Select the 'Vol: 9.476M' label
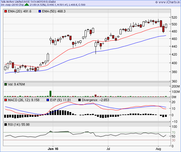The height and width of the screenshot is (152, 181). (16, 84)
